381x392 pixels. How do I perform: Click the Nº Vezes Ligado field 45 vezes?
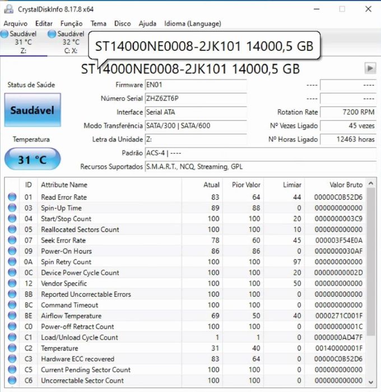tap(349, 126)
